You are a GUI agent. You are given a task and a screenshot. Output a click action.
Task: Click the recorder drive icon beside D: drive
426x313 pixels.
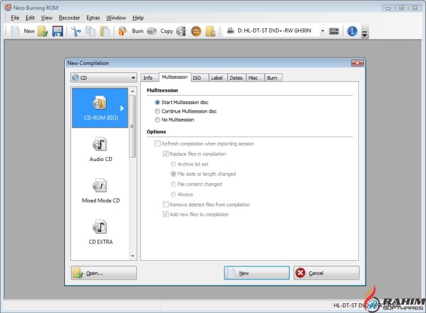(231, 31)
